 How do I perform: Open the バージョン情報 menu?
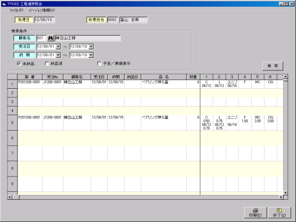pyautogui.click(x=42, y=10)
